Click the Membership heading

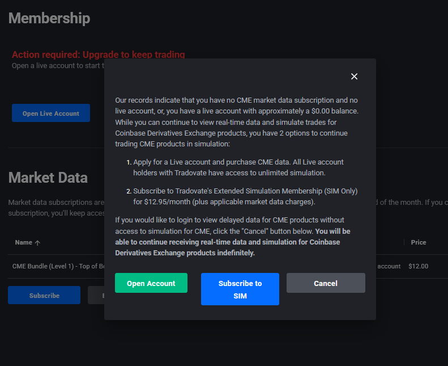tap(49, 18)
